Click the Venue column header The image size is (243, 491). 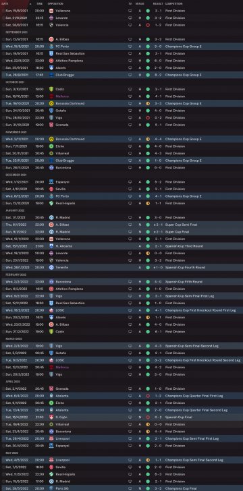coord(140,4)
